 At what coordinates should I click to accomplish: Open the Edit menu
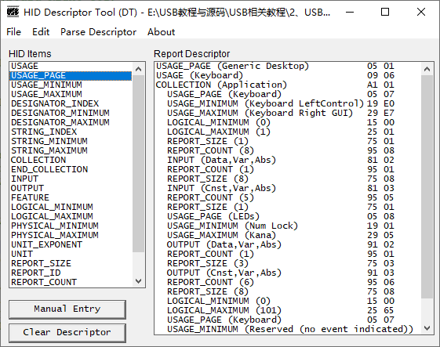point(41,32)
